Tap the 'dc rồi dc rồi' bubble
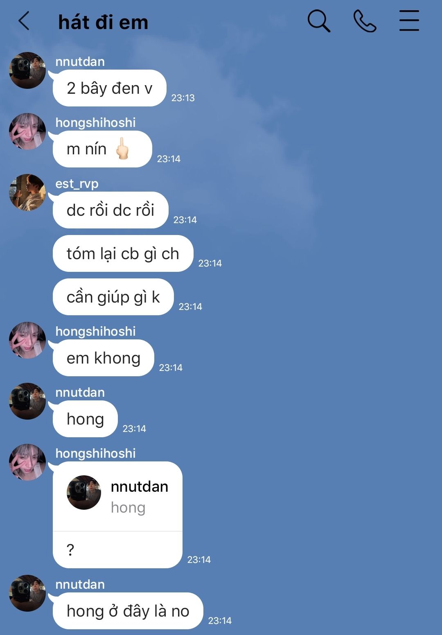The width and height of the screenshot is (442, 635). [x=110, y=210]
